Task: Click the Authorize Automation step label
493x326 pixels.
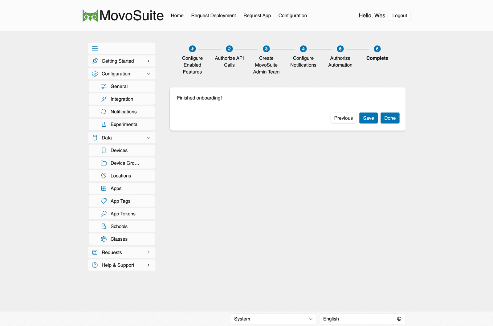Action: 340,62
